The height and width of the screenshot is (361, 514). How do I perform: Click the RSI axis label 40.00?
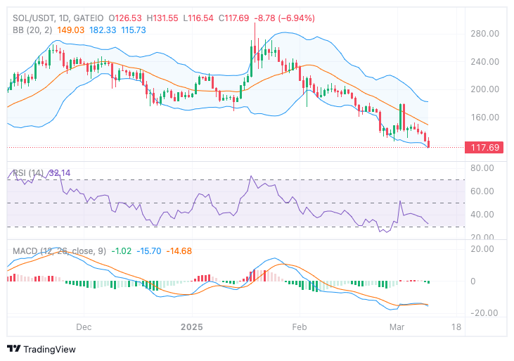tap(482, 215)
